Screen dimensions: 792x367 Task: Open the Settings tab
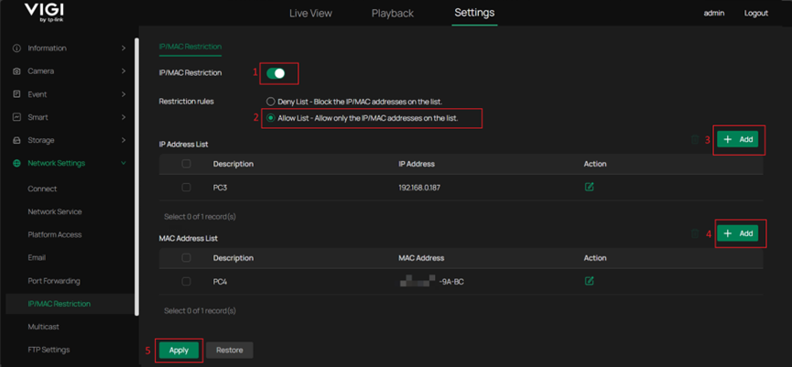tap(474, 13)
